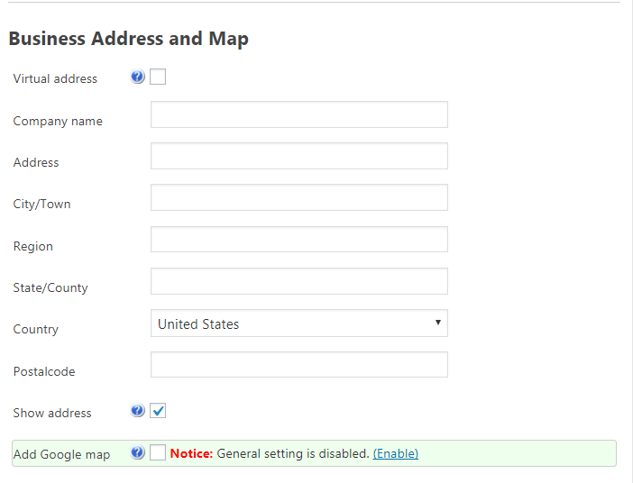Click the Region text field
This screenshot has height=483, width=633.
pos(298,240)
